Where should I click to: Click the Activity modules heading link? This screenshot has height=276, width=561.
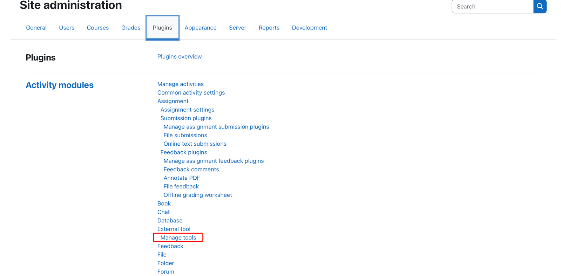click(60, 85)
